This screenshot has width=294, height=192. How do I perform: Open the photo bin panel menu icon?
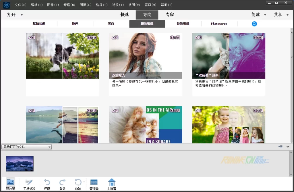[x=280, y=147]
